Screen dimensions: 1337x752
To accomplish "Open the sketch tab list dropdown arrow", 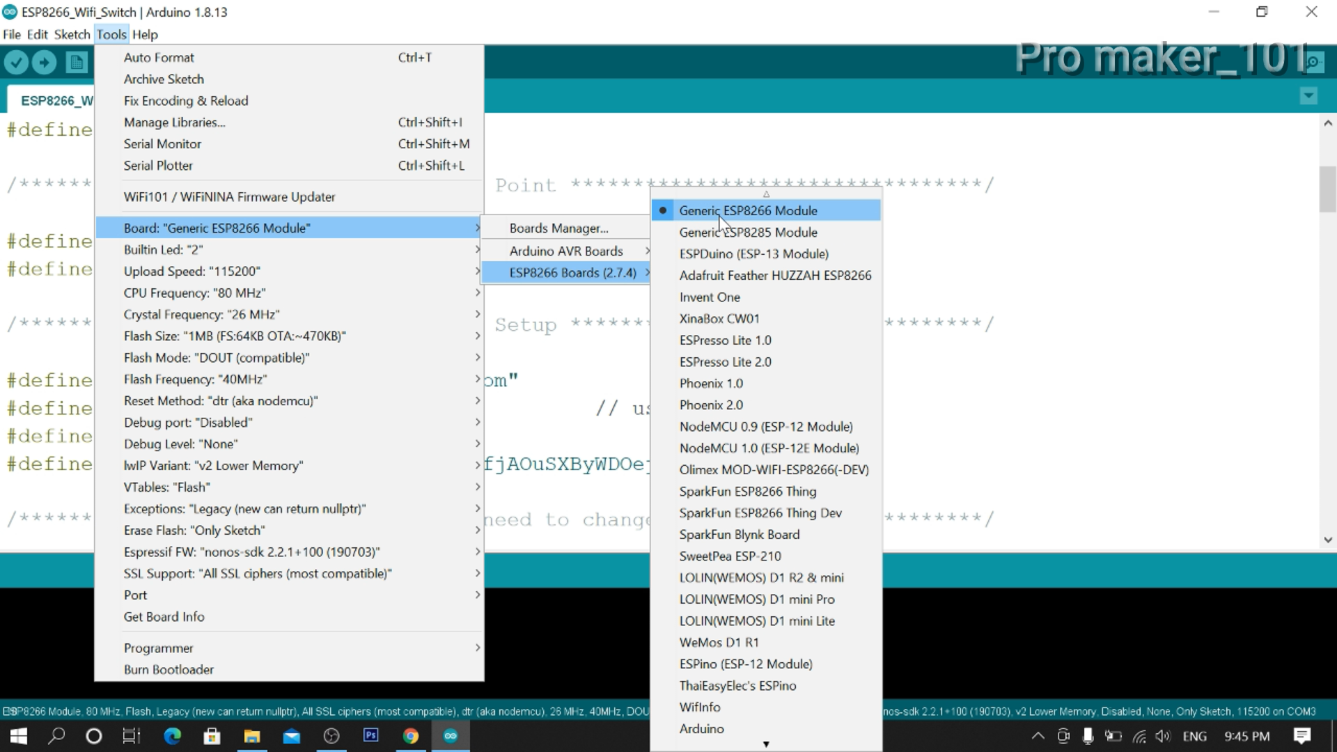I will point(1308,96).
